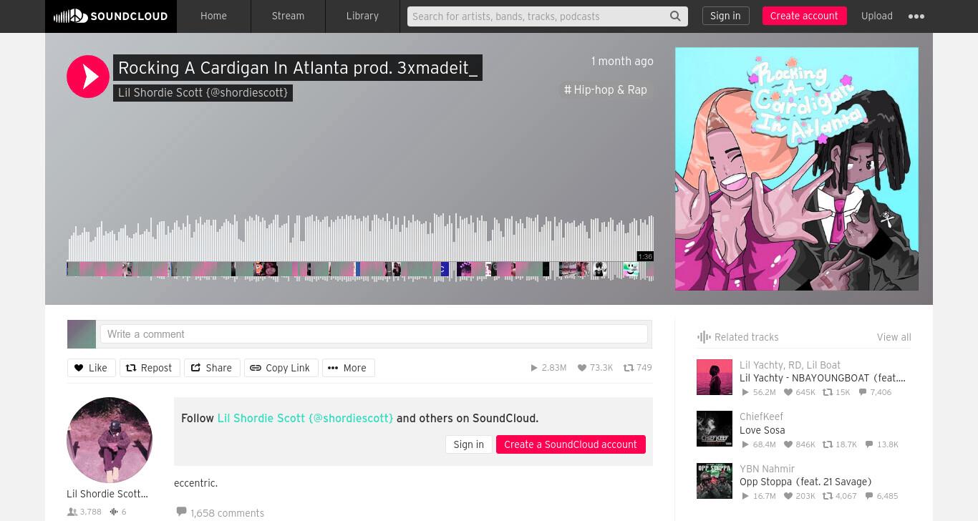The height and width of the screenshot is (521, 978).
Task: Open the three-dots menu in header
Action: pos(916,16)
